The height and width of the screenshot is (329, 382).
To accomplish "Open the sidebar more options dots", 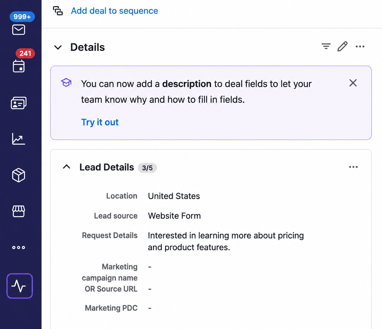I will tap(19, 248).
